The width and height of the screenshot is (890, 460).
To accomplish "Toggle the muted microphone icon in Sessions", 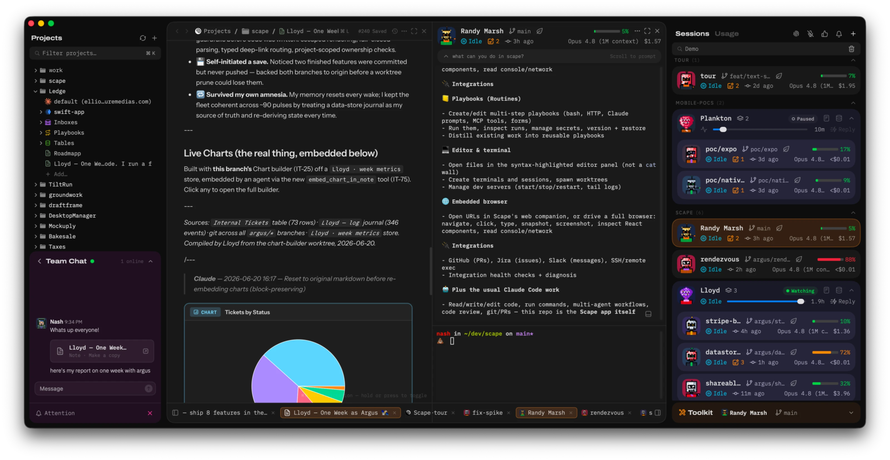I will click(810, 34).
